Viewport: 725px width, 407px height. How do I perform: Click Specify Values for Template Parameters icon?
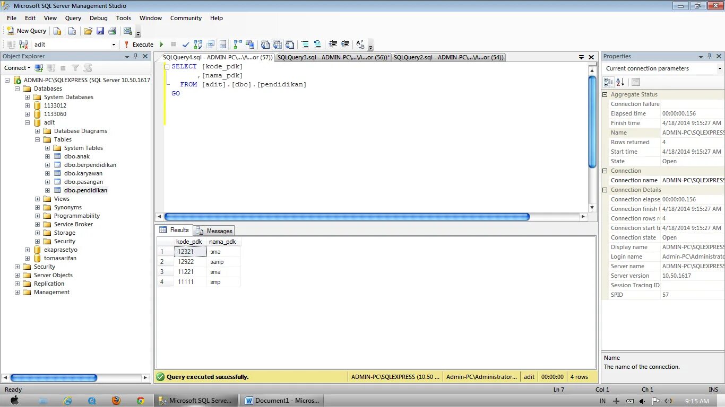click(360, 45)
